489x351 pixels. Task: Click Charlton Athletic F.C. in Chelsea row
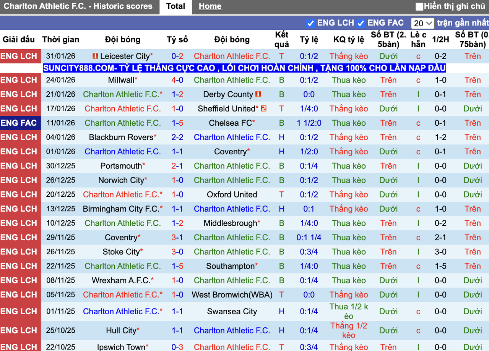click(x=123, y=123)
